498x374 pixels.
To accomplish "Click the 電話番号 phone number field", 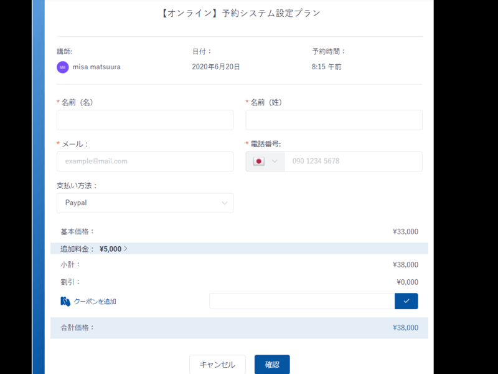I will 352,161.
